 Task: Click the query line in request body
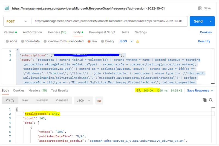(110, 60)
